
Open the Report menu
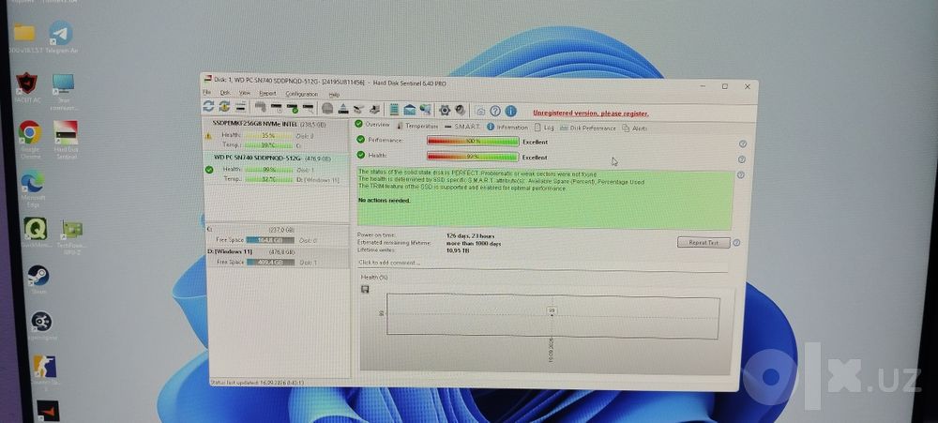267,94
